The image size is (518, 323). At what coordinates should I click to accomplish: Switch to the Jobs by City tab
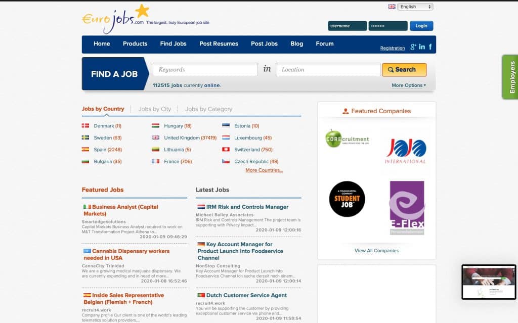(x=154, y=109)
